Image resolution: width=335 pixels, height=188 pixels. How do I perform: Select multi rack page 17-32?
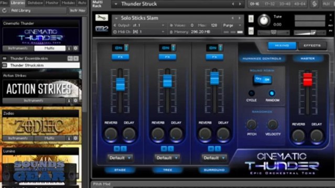tap(269, 4)
